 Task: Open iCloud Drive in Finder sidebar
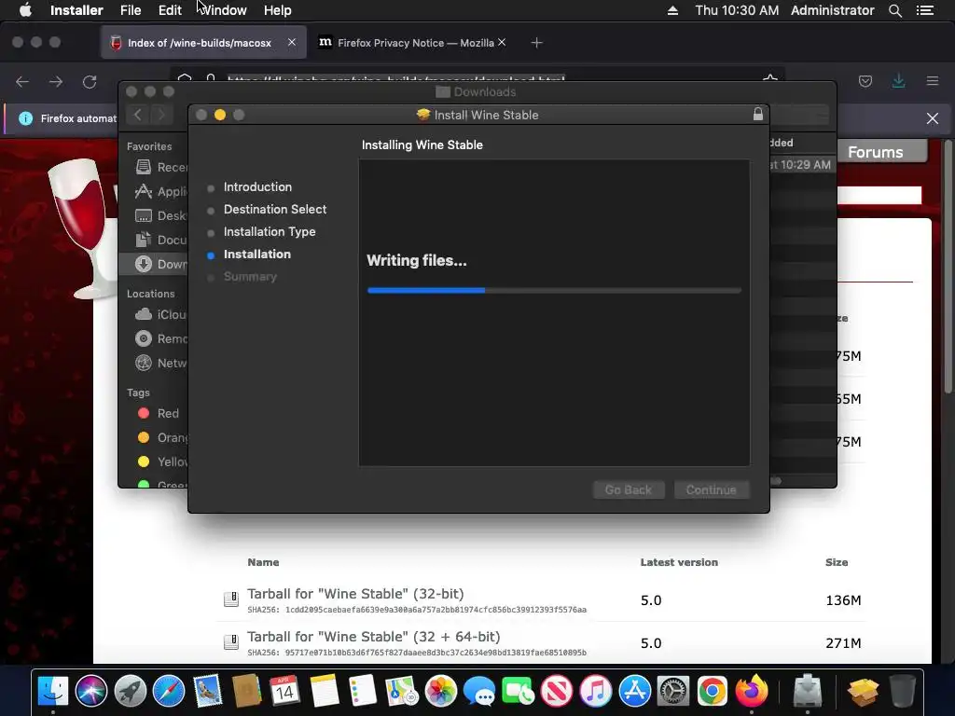pyautogui.click(x=161, y=315)
